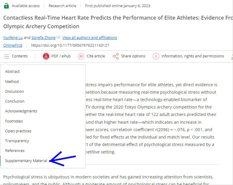Click the information circle icon
Image resolution: width=233 pixels, height=185 pixels.
pos(156,56)
